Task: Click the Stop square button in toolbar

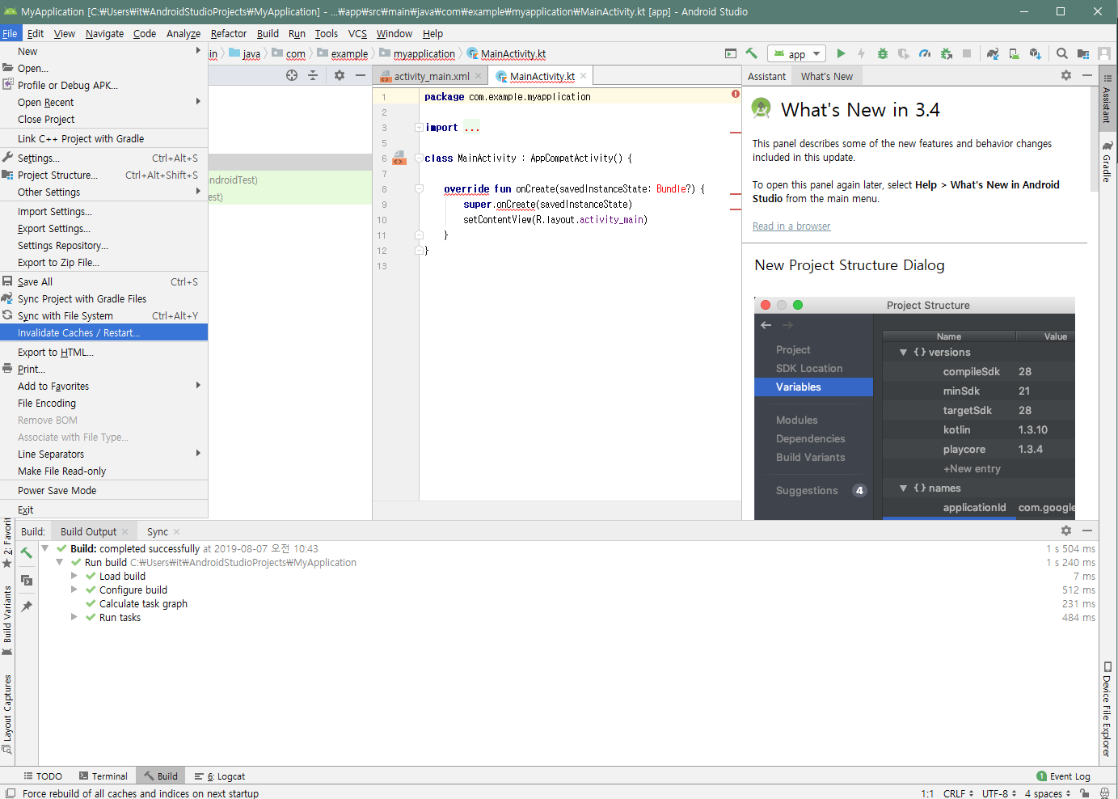Action: click(967, 53)
